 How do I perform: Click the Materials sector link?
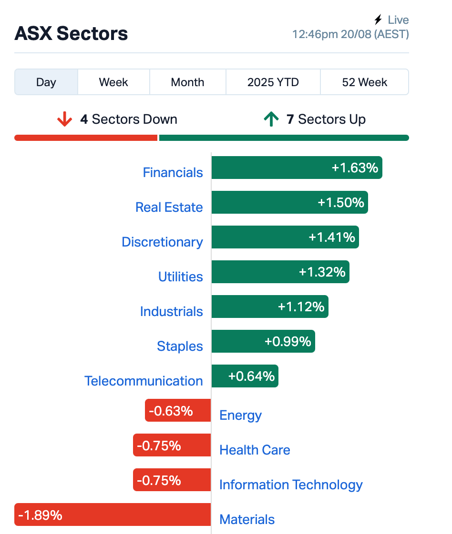pyautogui.click(x=247, y=519)
